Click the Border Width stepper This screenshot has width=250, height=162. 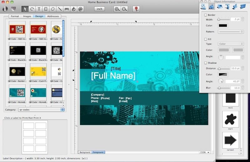(243, 19)
